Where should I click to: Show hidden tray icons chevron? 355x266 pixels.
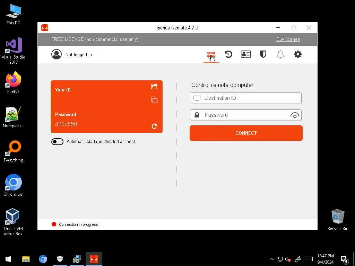click(271, 259)
